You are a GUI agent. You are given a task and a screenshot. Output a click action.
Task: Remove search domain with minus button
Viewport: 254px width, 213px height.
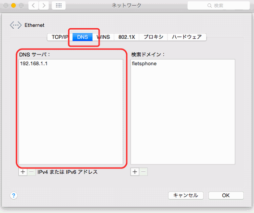[x=144, y=172]
